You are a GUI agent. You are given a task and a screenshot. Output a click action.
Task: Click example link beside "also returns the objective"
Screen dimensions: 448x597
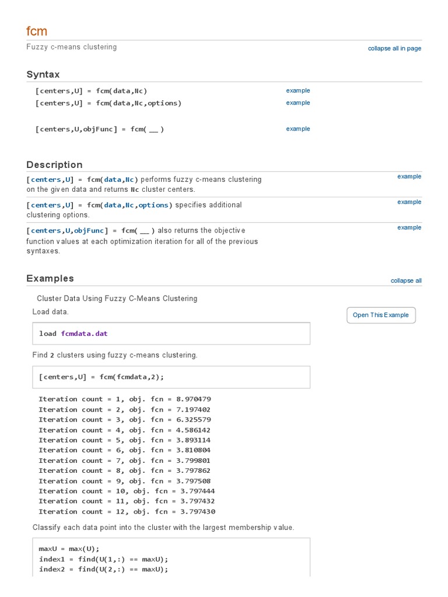(x=409, y=227)
